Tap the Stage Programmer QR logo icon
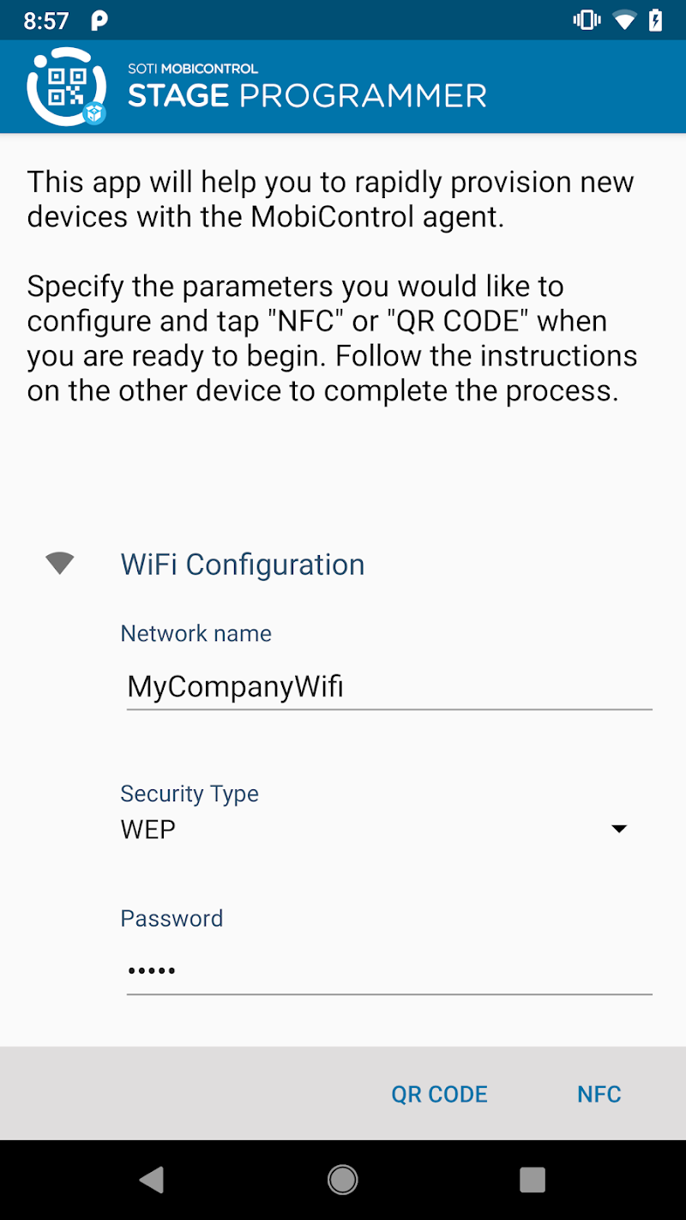The height and width of the screenshot is (1220, 686). tap(66, 87)
